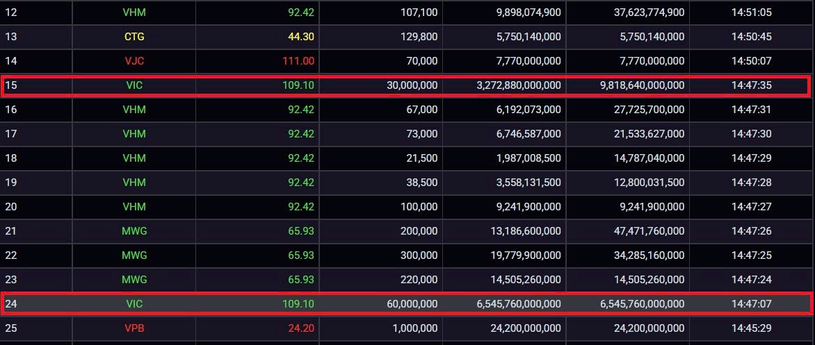This screenshot has width=815, height=345.
Task: Open the VPB ticker in row 25
Action: click(134, 328)
